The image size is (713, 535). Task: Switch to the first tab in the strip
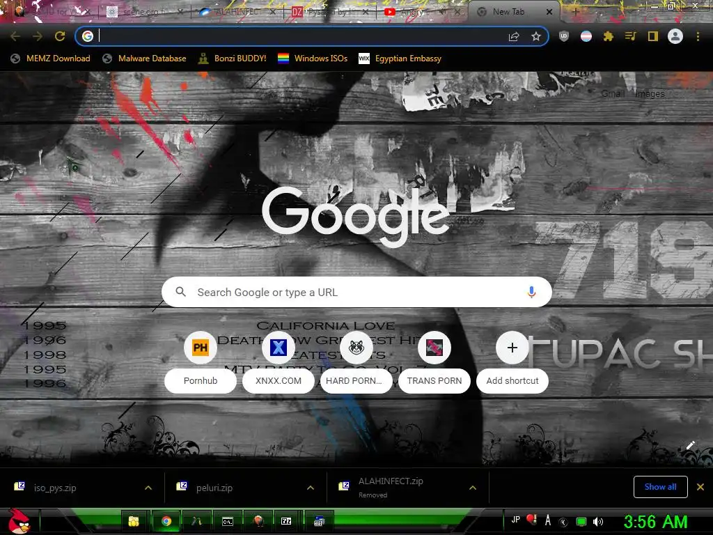click(x=51, y=12)
